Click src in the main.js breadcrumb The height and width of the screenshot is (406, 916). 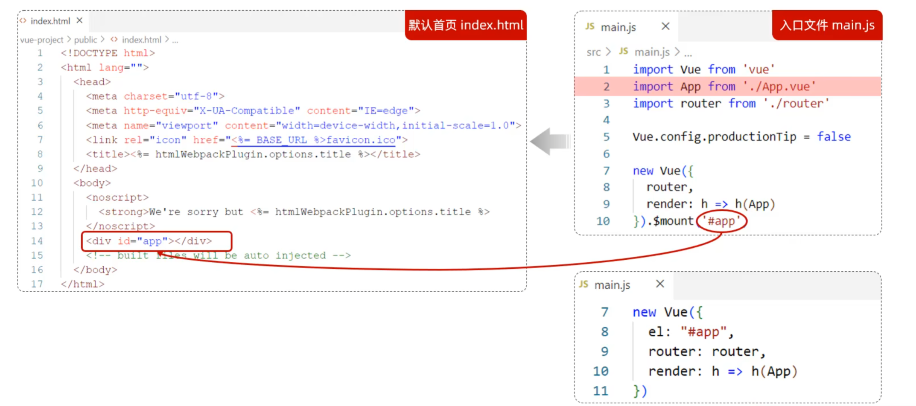pyautogui.click(x=593, y=52)
